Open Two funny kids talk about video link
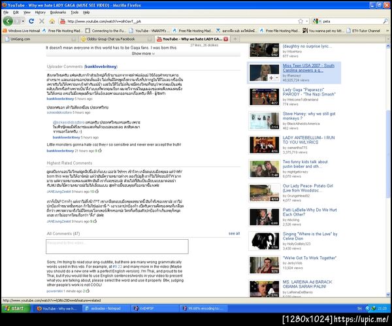Screen dimensions: 392x326 click(305, 164)
